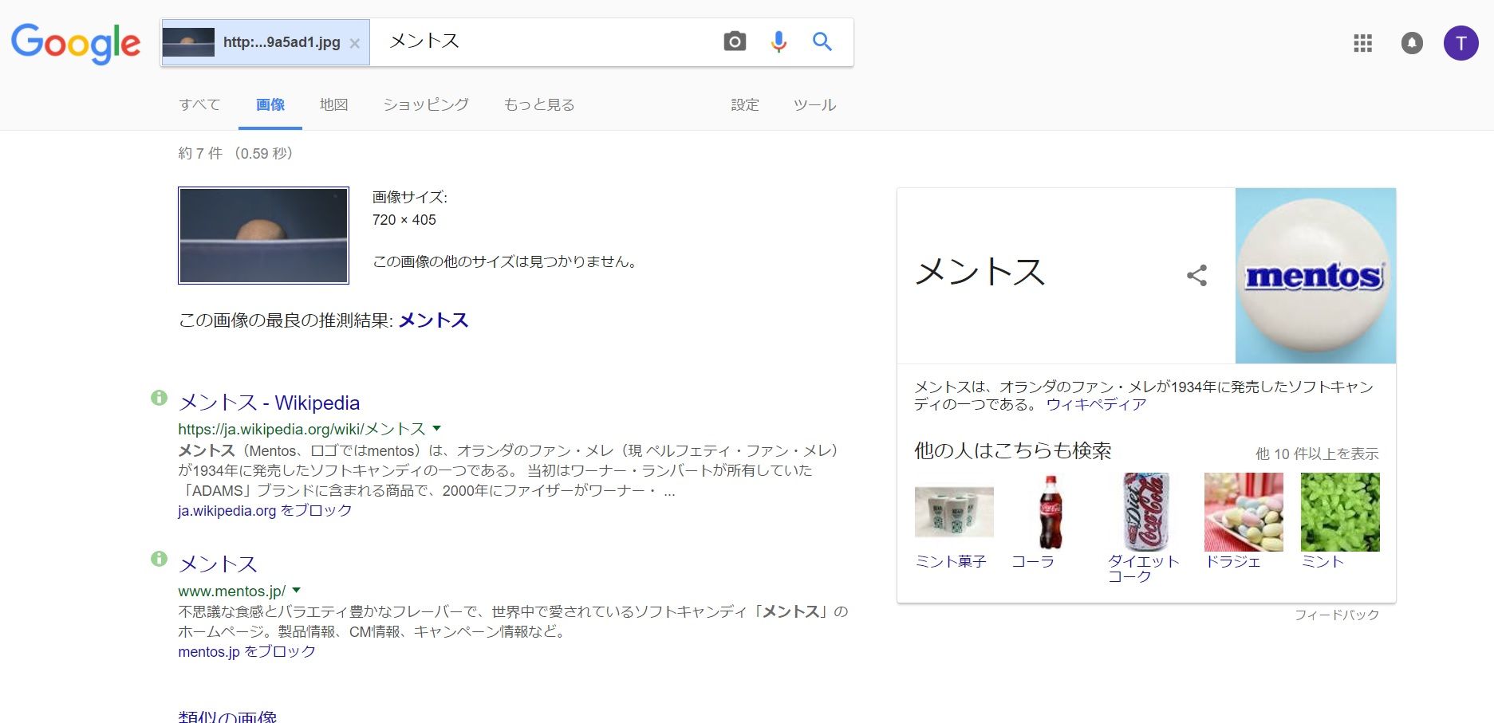
Task: Click the メントス knowledge panel title
Action: pyautogui.click(x=980, y=272)
